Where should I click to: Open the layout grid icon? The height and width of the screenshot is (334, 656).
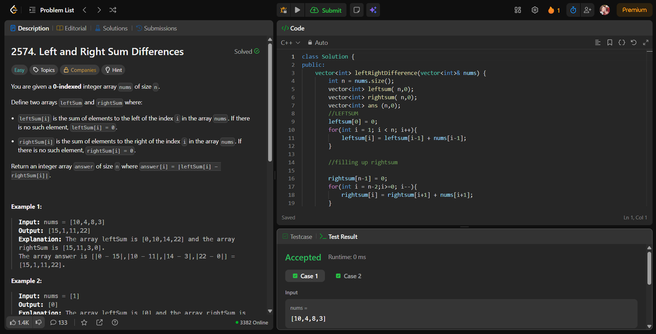point(518,10)
